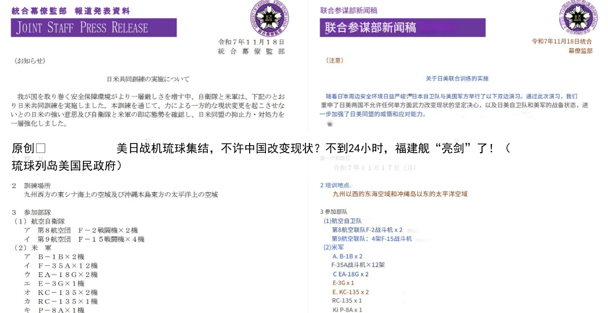Screen dimensions: 608x313
Task: Select the (注意) label on the translation
Action: [335, 60]
